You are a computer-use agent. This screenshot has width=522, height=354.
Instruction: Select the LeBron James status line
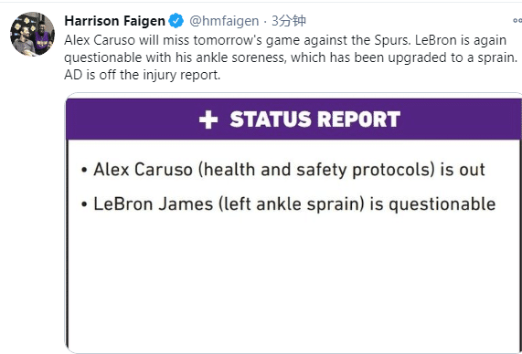coord(288,203)
